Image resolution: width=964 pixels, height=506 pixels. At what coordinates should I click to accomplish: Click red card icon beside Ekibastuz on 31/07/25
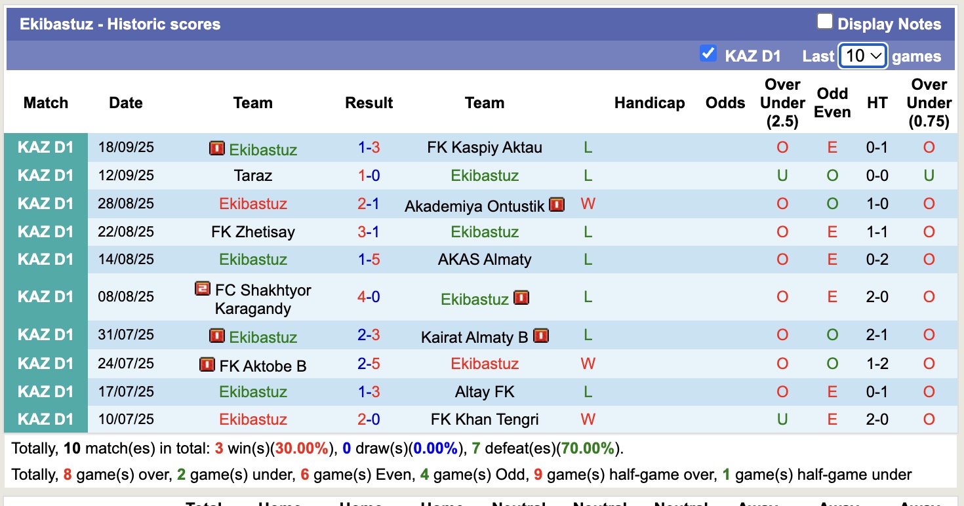coord(216,336)
